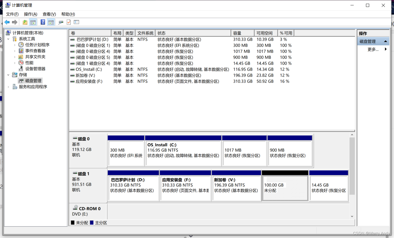Select Device Manager (设备管理器) in the tree
The width and height of the screenshot is (394, 238).
[35, 69]
